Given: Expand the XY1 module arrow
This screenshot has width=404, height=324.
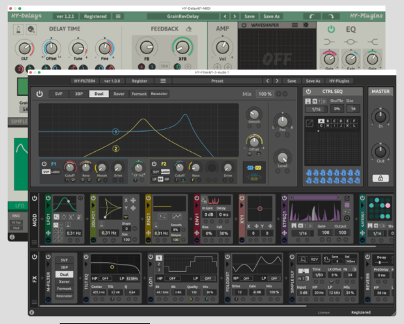Looking at the screenshot, I should (242, 205).
